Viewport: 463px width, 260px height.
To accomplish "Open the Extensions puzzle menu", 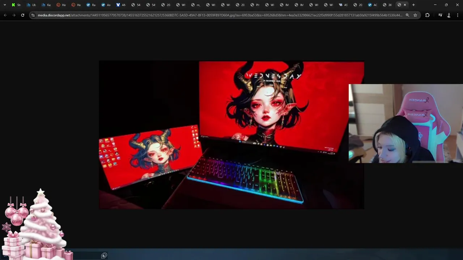I will (427, 15).
